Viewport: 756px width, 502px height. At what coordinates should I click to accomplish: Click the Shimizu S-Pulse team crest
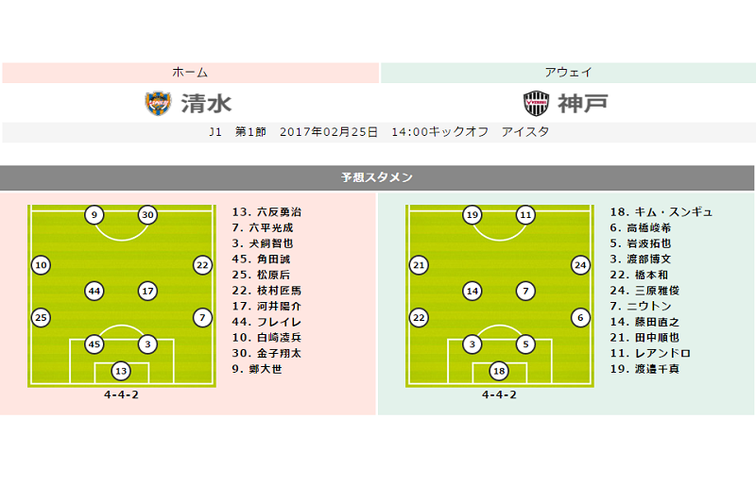click(x=157, y=103)
